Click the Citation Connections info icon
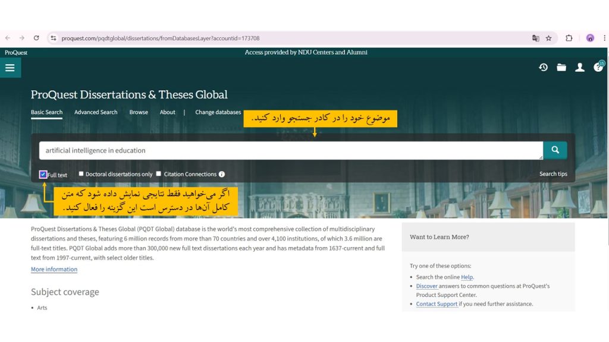The height and width of the screenshot is (342, 609). pyautogui.click(x=221, y=174)
